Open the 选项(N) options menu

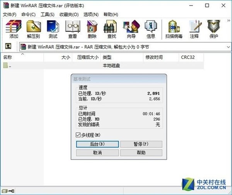tap(91, 14)
